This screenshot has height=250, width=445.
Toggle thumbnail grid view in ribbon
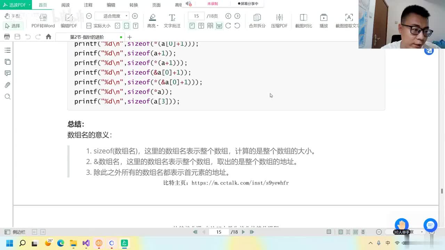pos(210,26)
